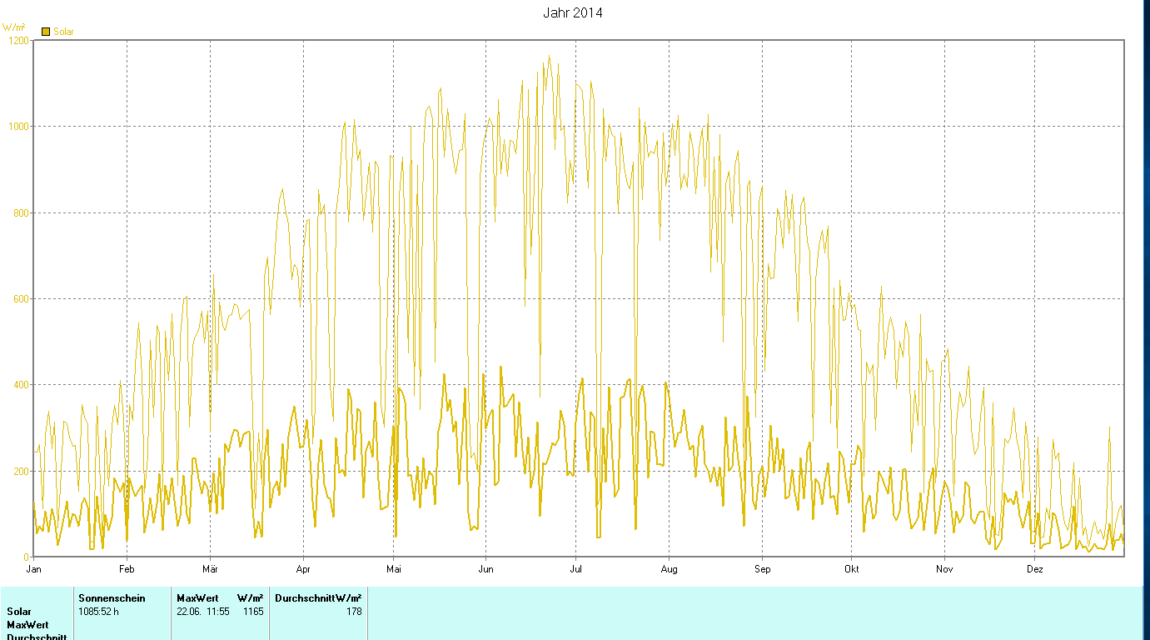Select the sunshine duration value 1085:52 h

[99, 612]
